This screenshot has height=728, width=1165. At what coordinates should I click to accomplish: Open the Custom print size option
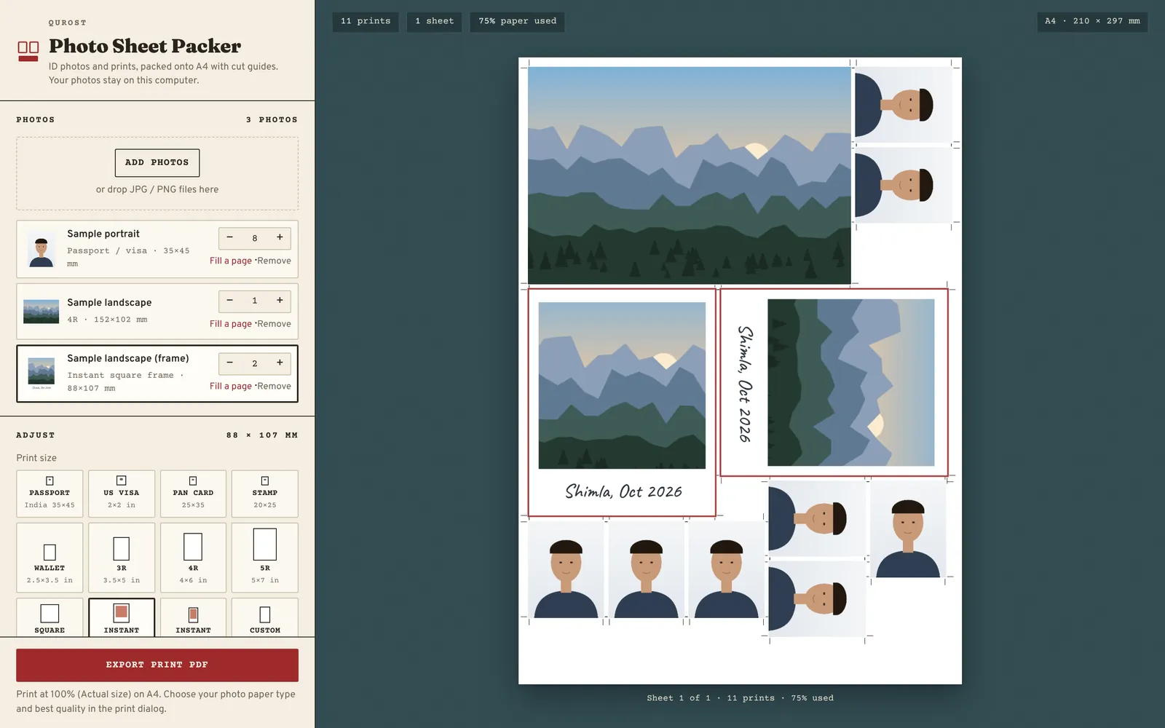pyautogui.click(x=265, y=617)
